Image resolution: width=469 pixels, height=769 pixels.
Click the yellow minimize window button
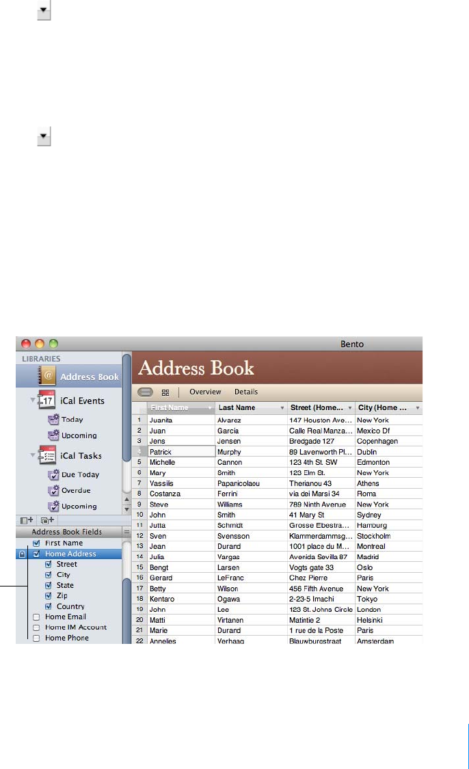tap(40, 344)
